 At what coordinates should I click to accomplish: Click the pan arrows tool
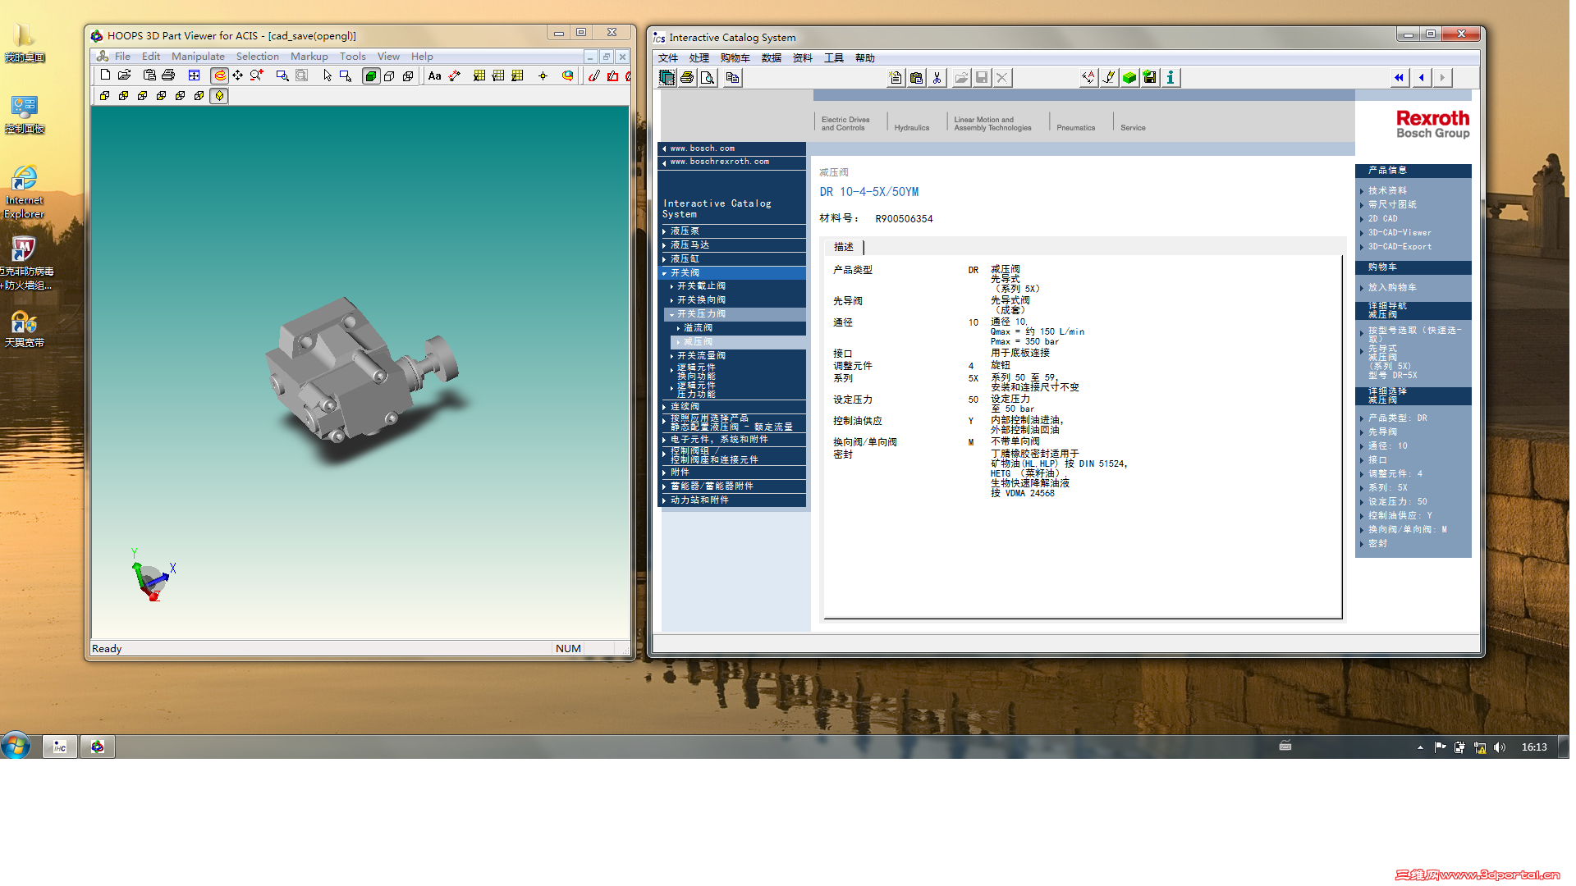tap(238, 75)
